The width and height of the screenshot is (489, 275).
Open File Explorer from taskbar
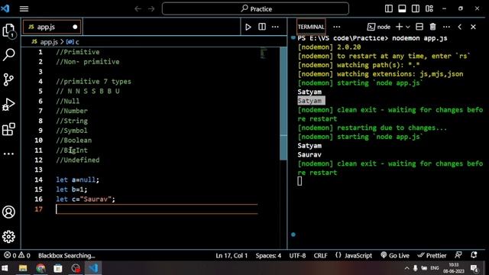(23, 268)
